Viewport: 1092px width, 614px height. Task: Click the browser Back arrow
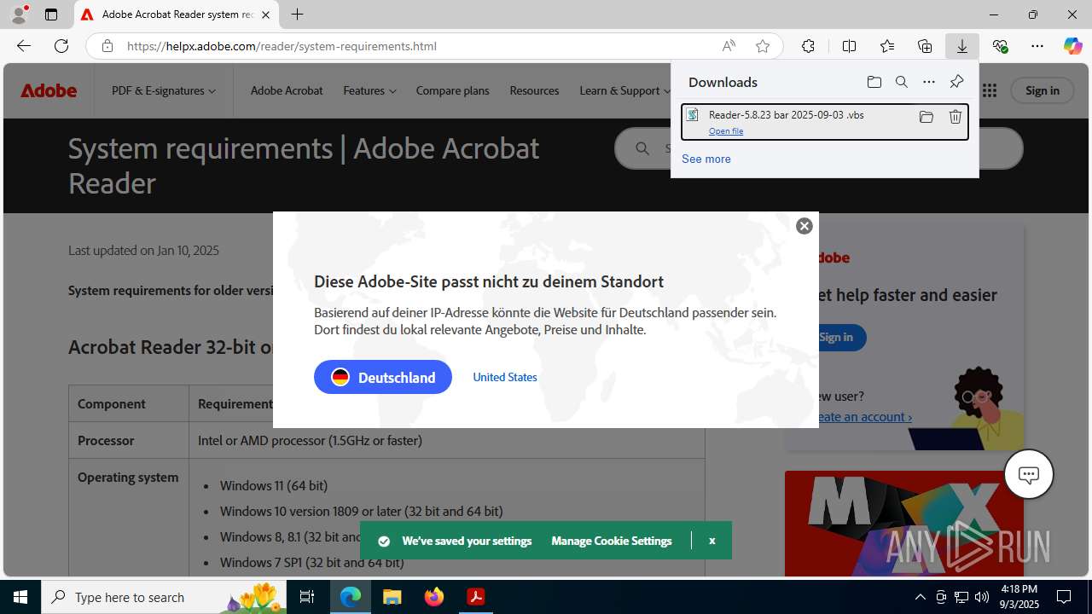tap(24, 46)
